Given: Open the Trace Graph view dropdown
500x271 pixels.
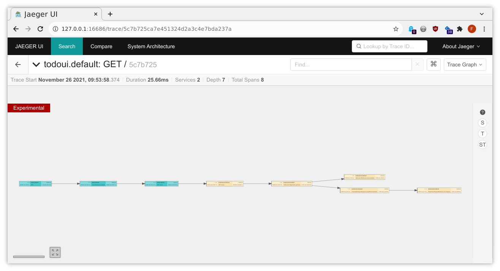Looking at the screenshot, I should pyautogui.click(x=465, y=65).
